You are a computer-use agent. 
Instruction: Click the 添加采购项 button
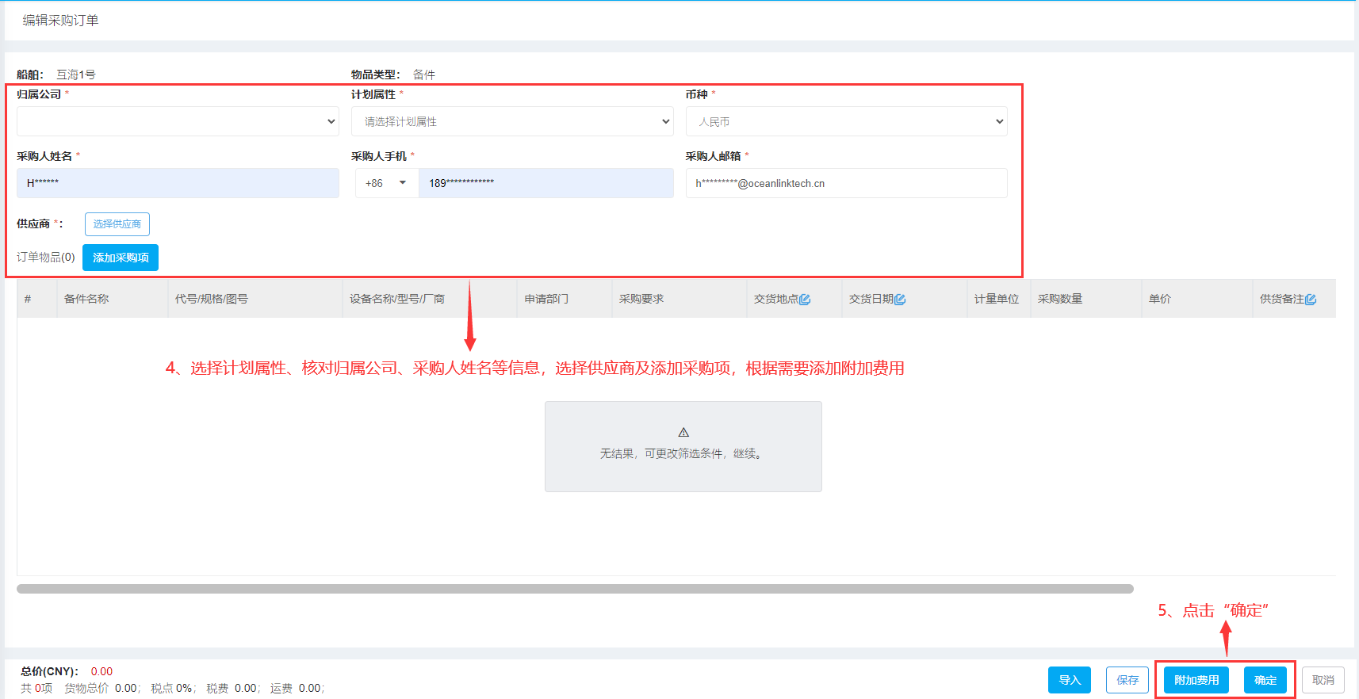point(121,258)
